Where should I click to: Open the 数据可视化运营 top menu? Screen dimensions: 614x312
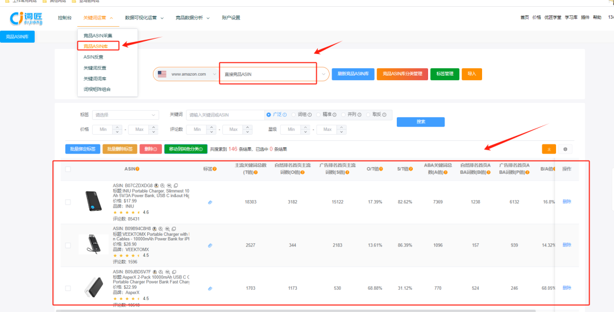coord(144,18)
